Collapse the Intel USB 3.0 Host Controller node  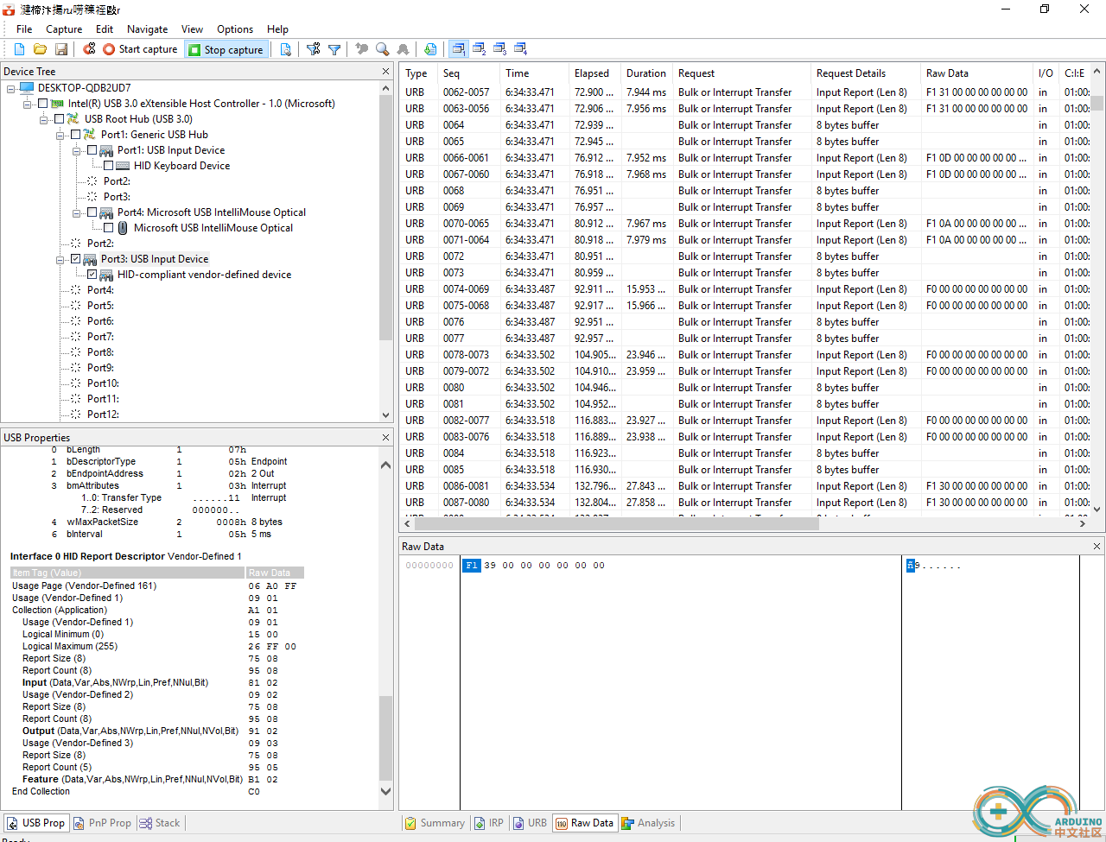pyautogui.click(x=28, y=104)
